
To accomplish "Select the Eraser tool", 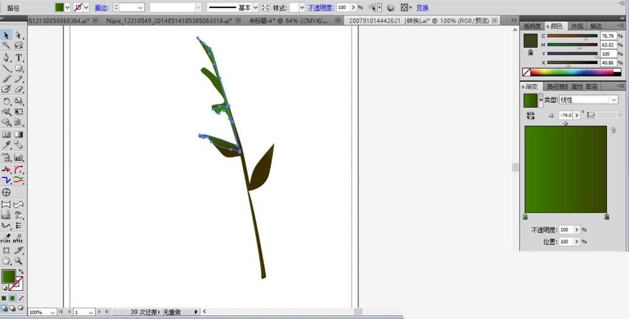I will click(18, 89).
